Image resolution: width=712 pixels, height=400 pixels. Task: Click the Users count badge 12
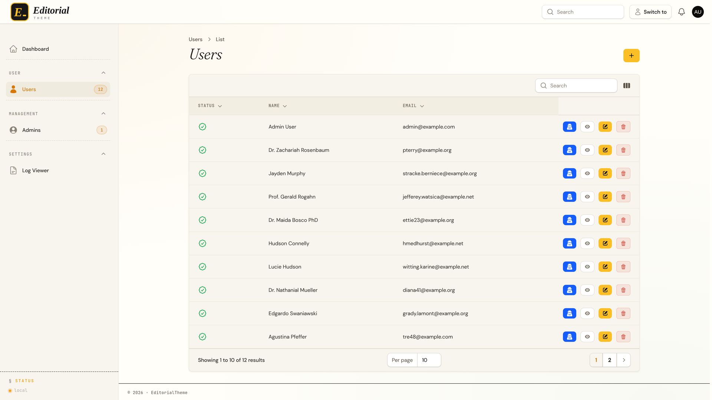pyautogui.click(x=100, y=89)
